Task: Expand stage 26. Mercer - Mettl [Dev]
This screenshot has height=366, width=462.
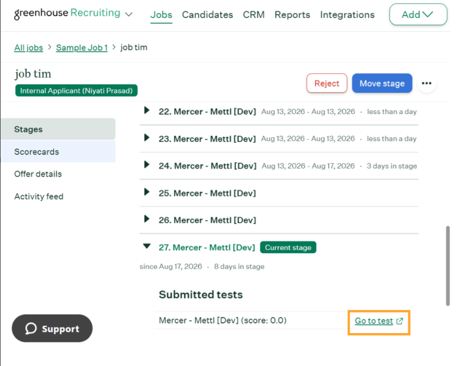Action: point(146,219)
